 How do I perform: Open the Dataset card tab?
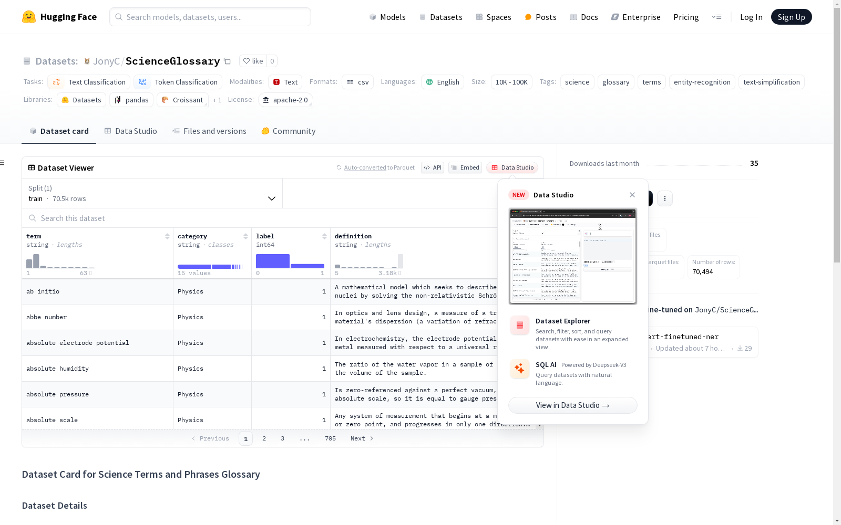click(x=59, y=131)
